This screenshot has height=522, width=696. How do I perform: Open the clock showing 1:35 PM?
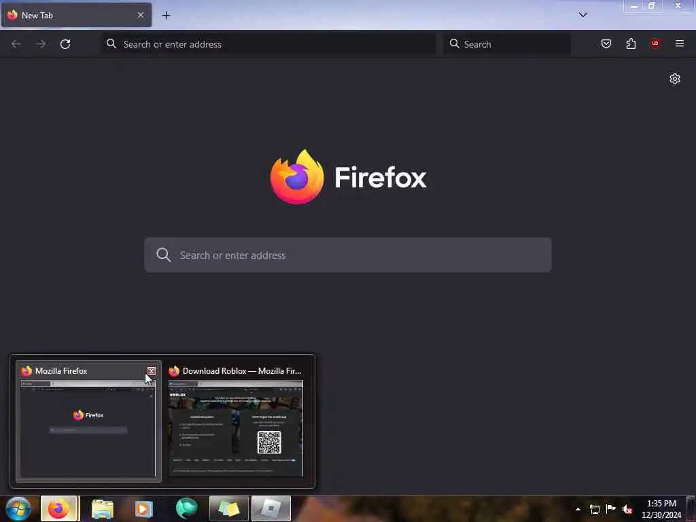661,509
